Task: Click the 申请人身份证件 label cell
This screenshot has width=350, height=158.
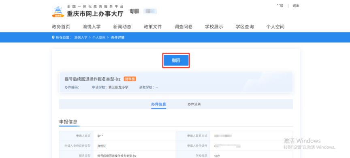Action: pos(193,146)
